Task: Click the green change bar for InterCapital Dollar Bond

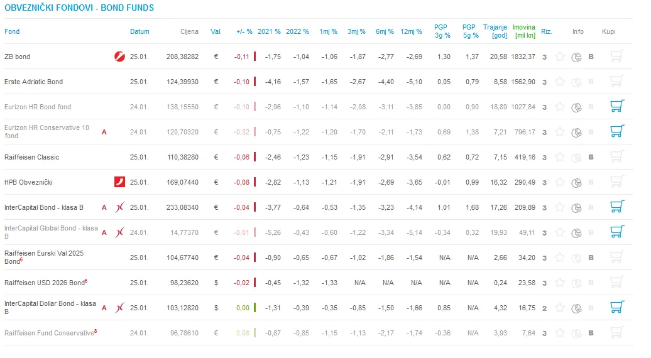Action: click(254, 308)
